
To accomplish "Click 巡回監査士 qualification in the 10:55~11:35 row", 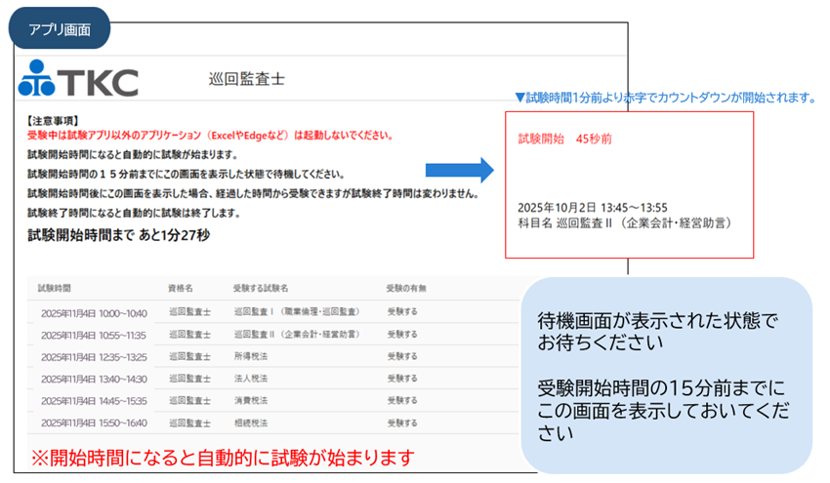I will [x=190, y=335].
